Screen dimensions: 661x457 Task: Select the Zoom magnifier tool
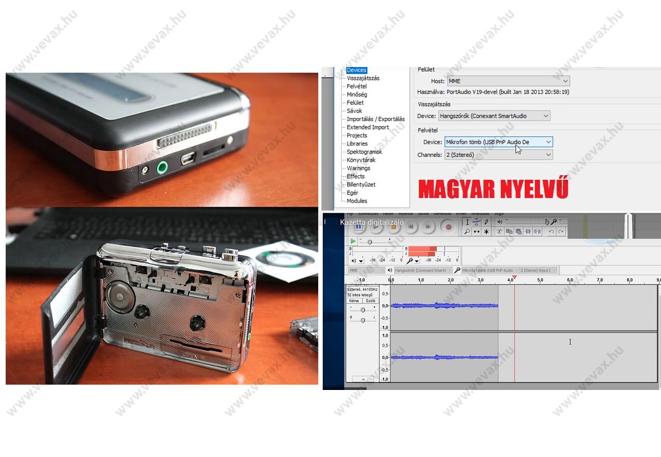point(467,232)
